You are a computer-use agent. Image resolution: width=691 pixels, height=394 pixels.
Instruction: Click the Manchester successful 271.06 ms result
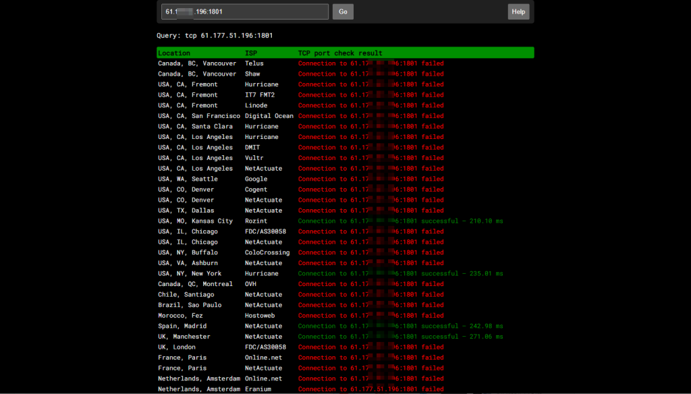400,337
